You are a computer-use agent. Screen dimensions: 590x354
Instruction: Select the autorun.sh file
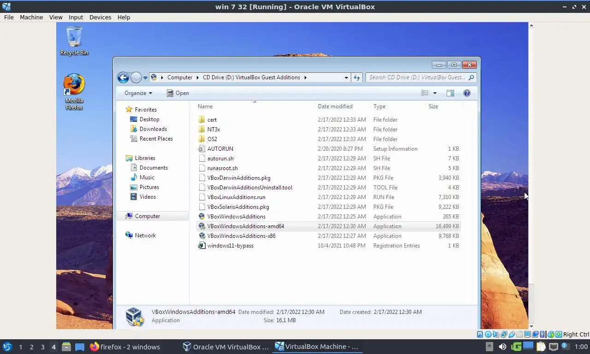(220, 159)
